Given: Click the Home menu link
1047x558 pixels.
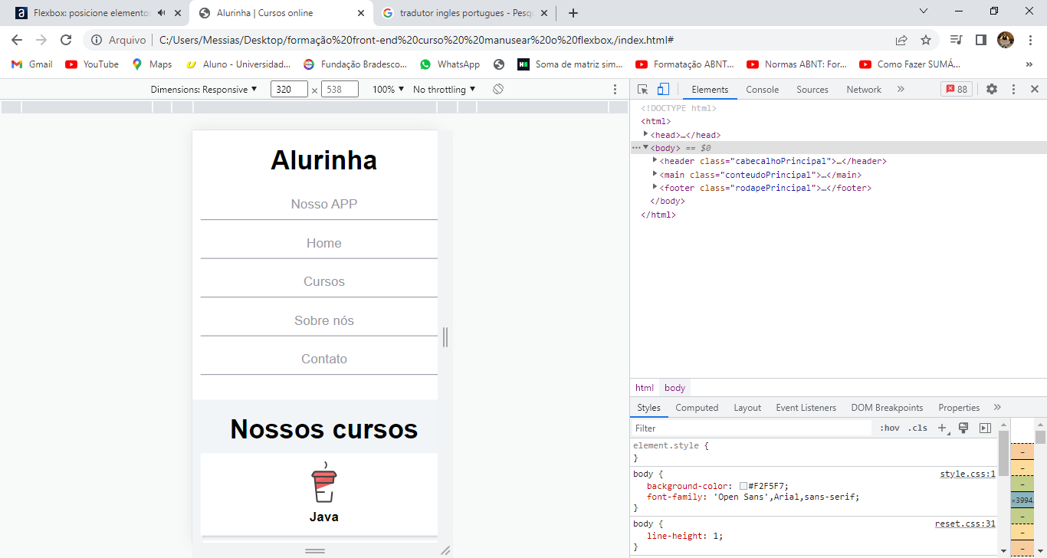Looking at the screenshot, I should click(323, 243).
